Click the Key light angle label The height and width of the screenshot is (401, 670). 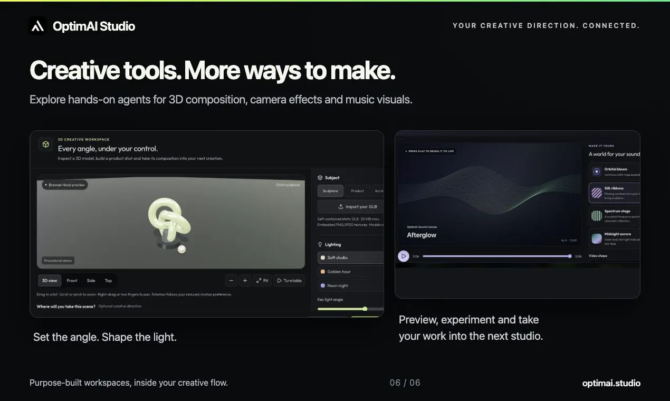pyautogui.click(x=330, y=300)
